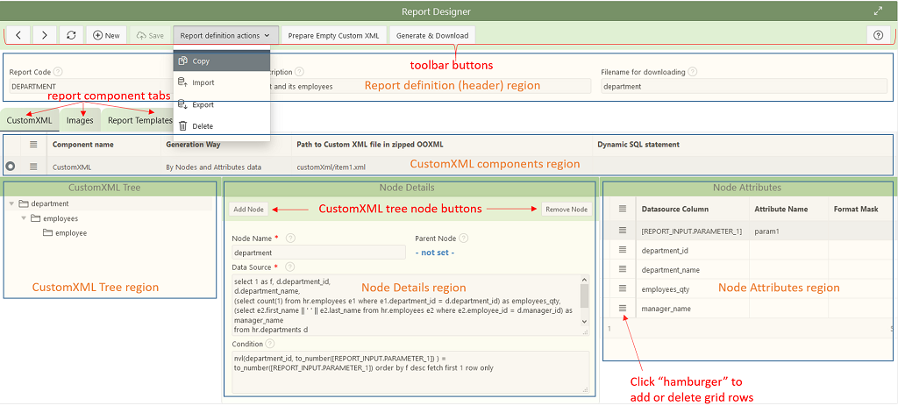
Task: Click the Datasource Column header
Action: click(x=675, y=209)
